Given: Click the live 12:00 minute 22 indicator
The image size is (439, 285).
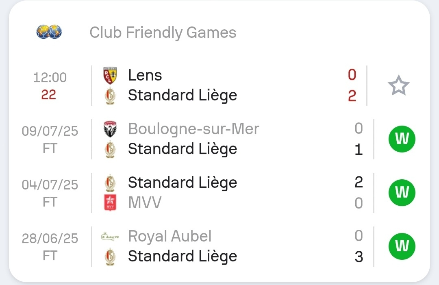Looking at the screenshot, I should click(50, 86).
